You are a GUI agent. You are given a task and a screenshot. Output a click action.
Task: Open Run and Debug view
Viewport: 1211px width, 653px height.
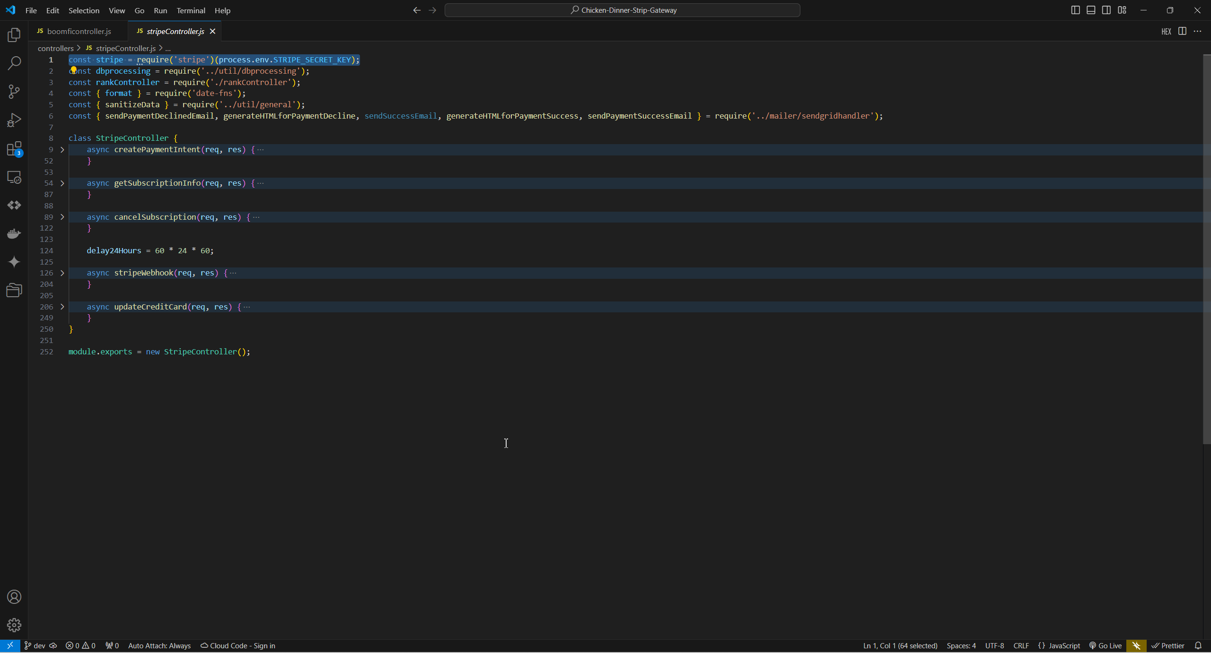coord(14,120)
